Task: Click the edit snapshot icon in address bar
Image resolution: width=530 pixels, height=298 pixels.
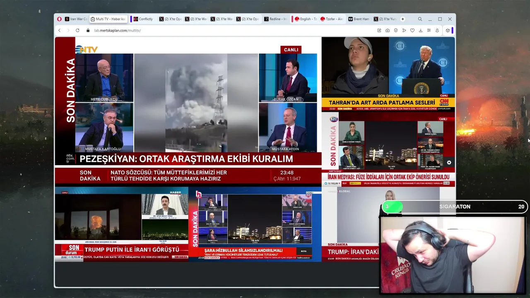Action: (x=379, y=30)
